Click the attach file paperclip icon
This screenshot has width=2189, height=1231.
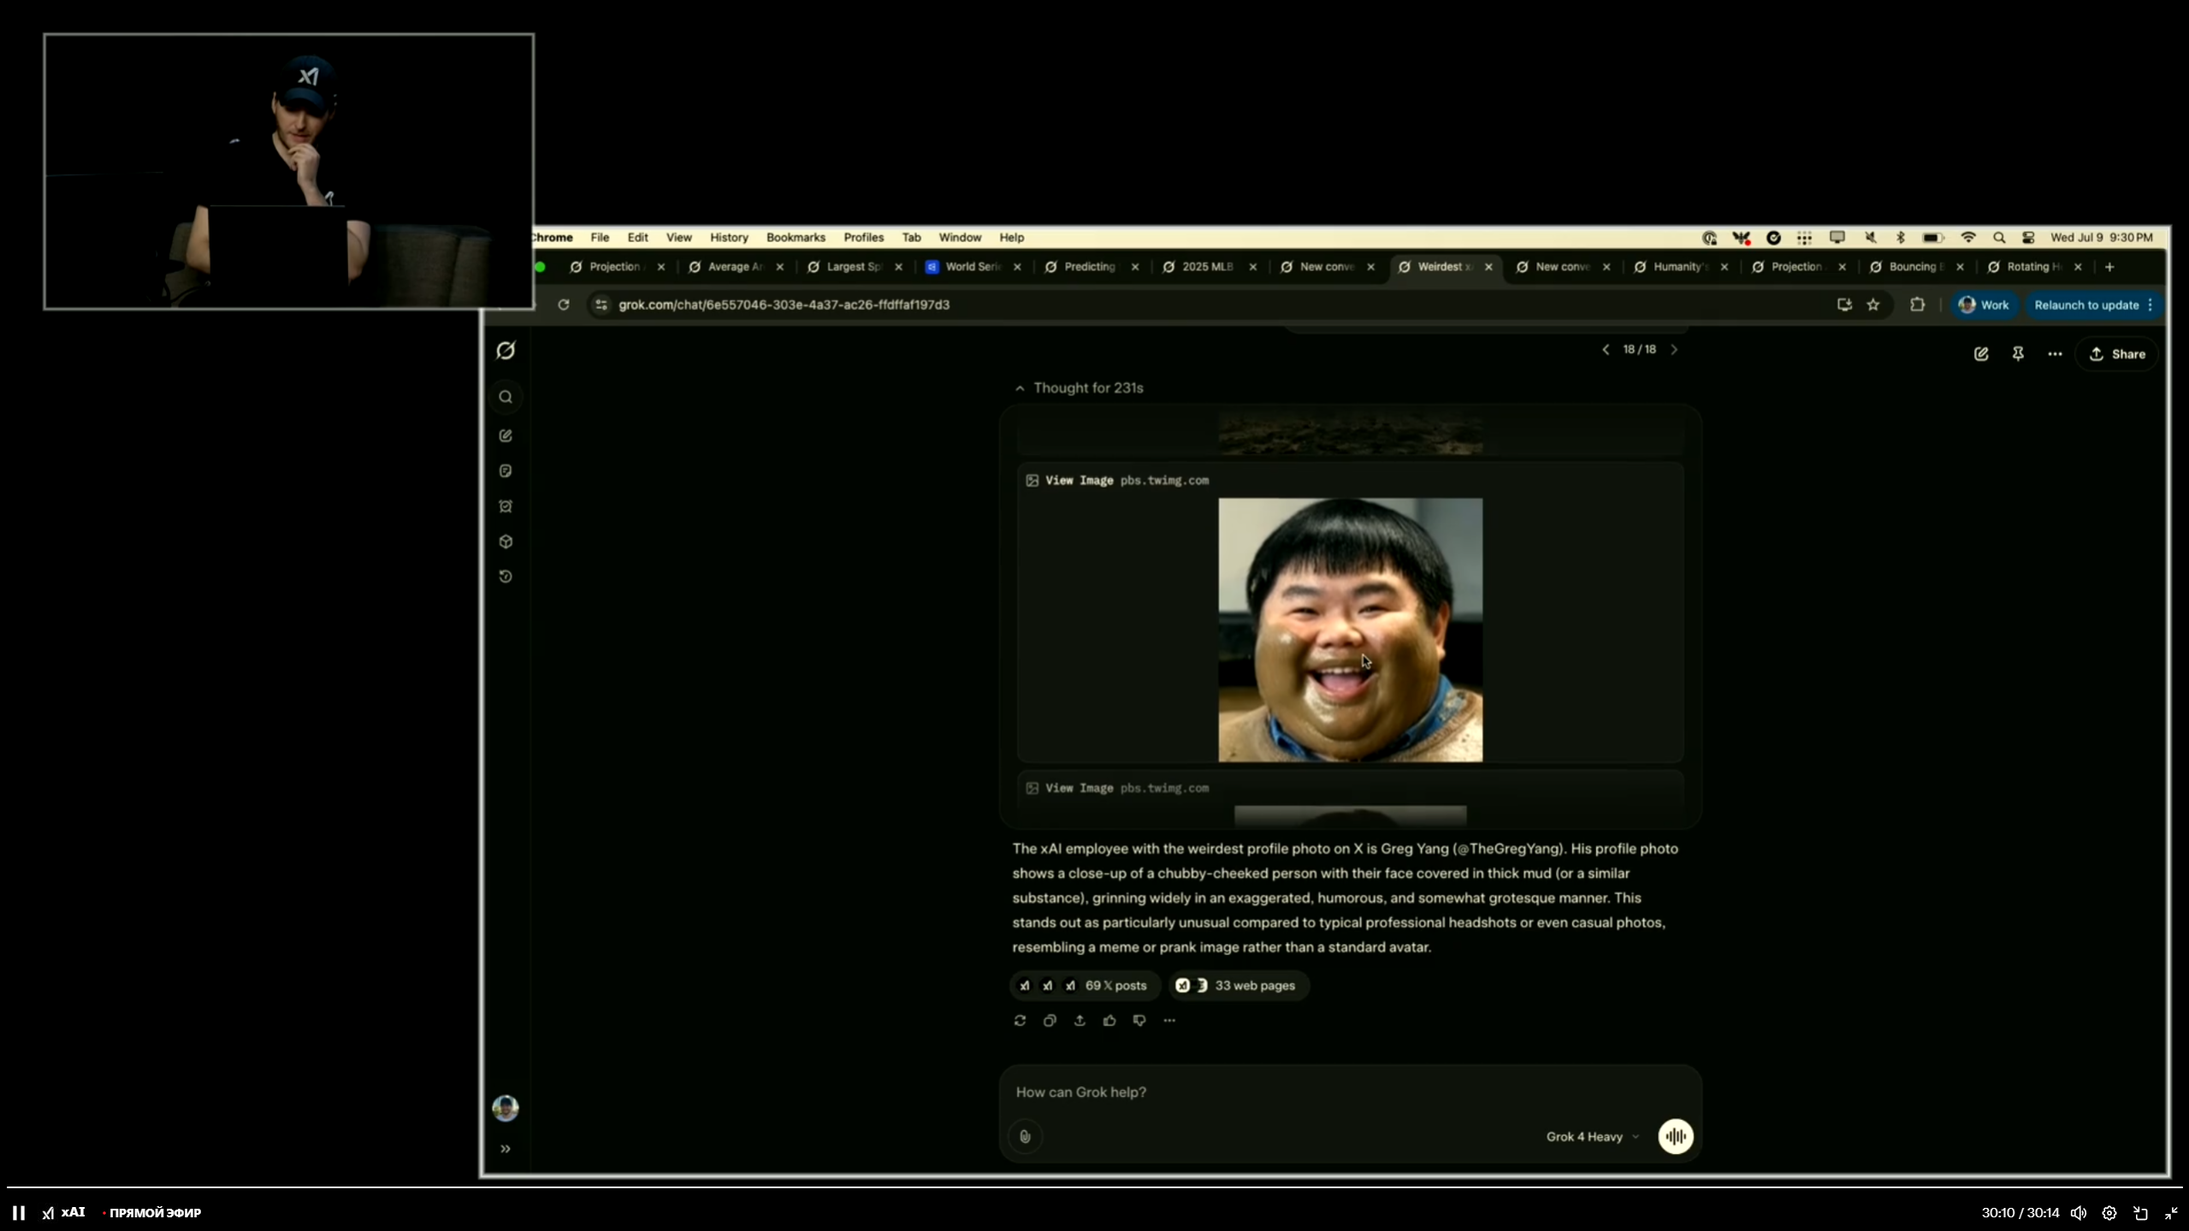coord(1025,1137)
